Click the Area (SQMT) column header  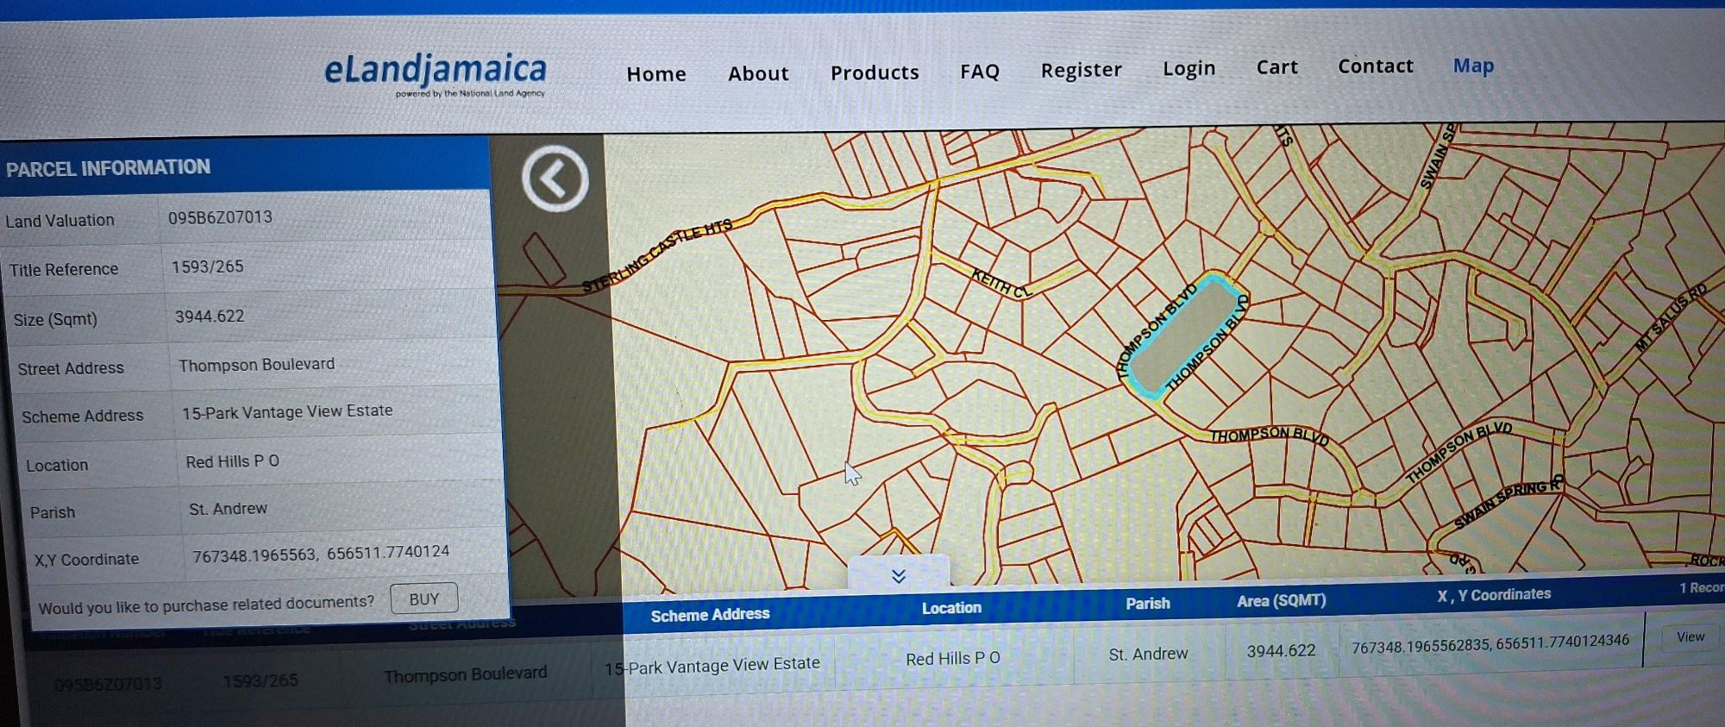(1281, 600)
